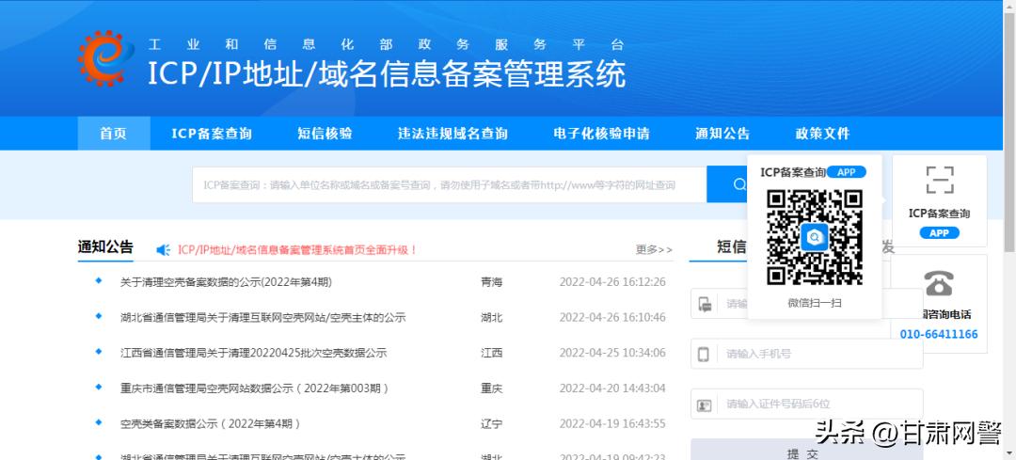Click timestamp 2022-04-26 16:12:26

612,282
